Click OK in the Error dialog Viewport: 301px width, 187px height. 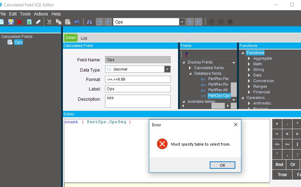(x=222, y=165)
